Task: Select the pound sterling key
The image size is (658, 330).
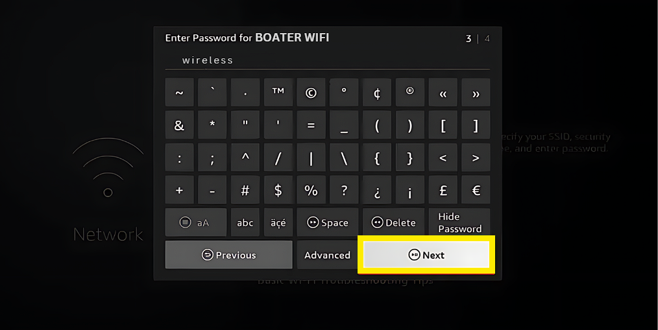Action: tap(443, 191)
